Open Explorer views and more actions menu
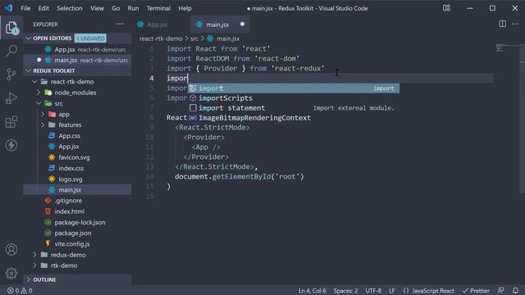The height and width of the screenshot is (295, 525). tap(120, 24)
